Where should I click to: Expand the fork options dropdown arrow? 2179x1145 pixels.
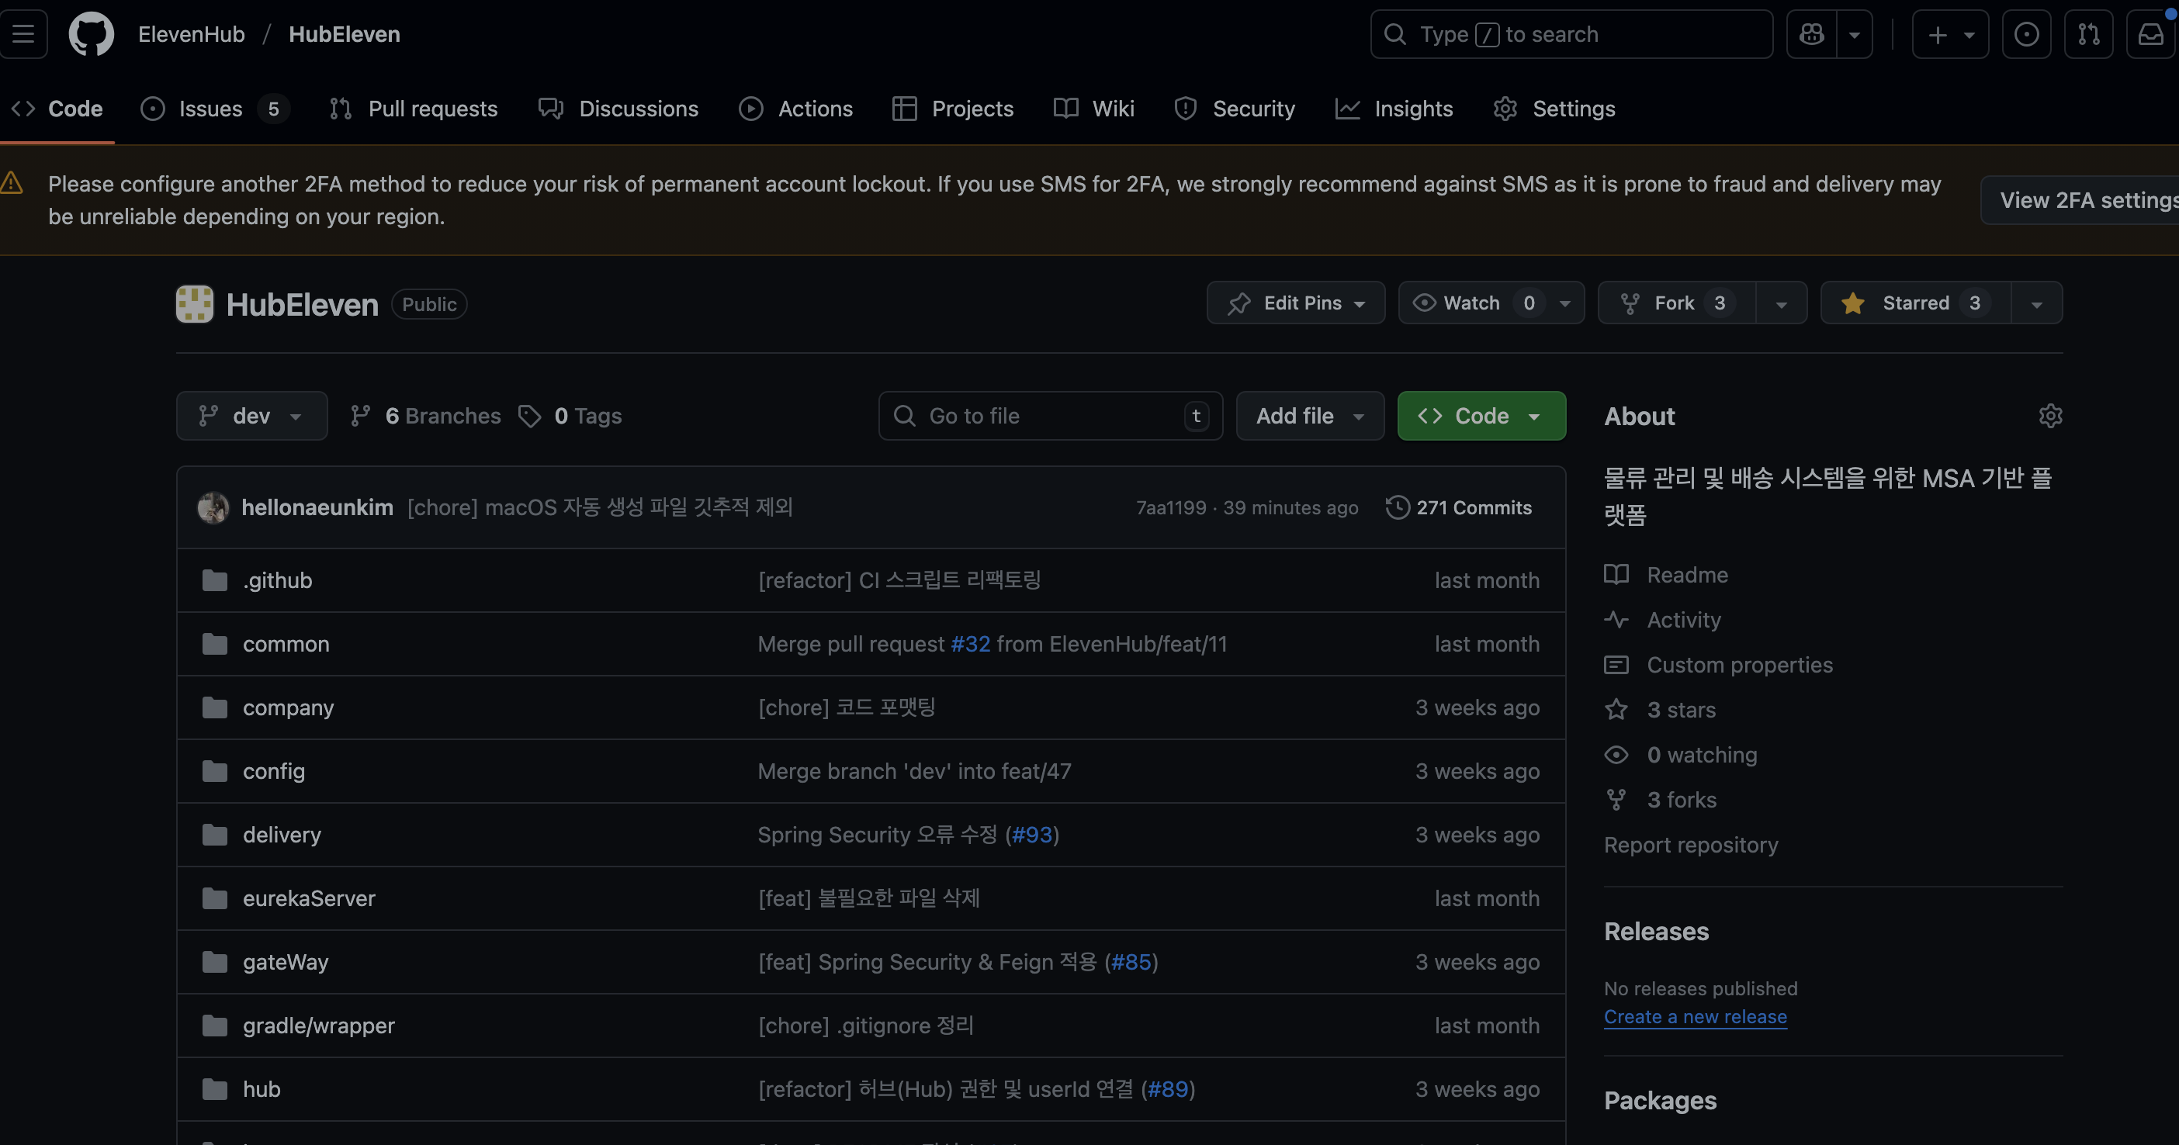(x=1782, y=303)
